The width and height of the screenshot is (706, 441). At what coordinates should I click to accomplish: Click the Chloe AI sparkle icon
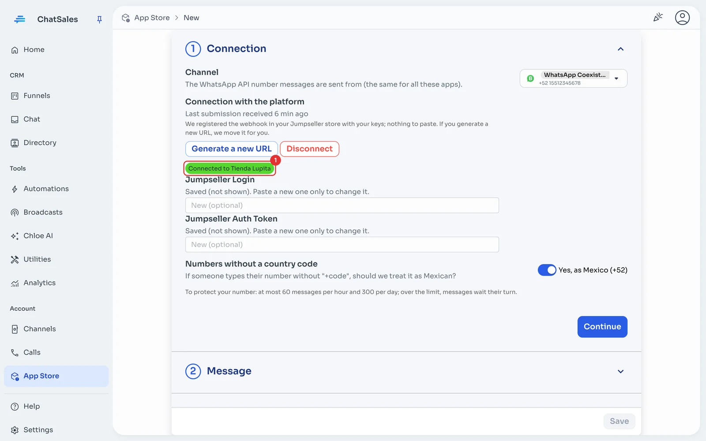(x=15, y=236)
